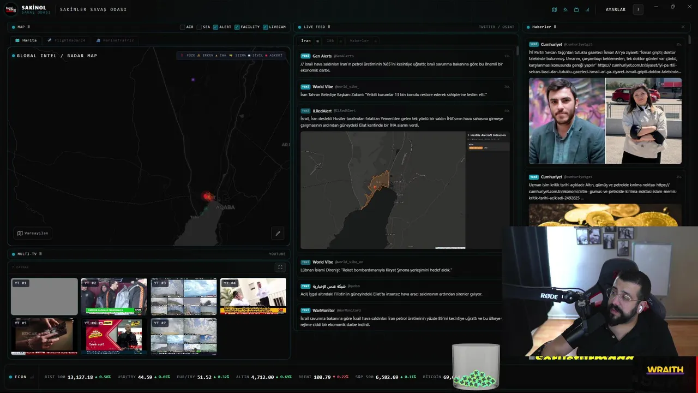This screenshot has width=698, height=393.
Task: Click the ECON bar chart icon
Action: click(x=32, y=377)
